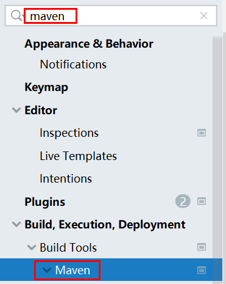Click the project-level icon next to Plugins
226x284 pixels.
(202, 202)
